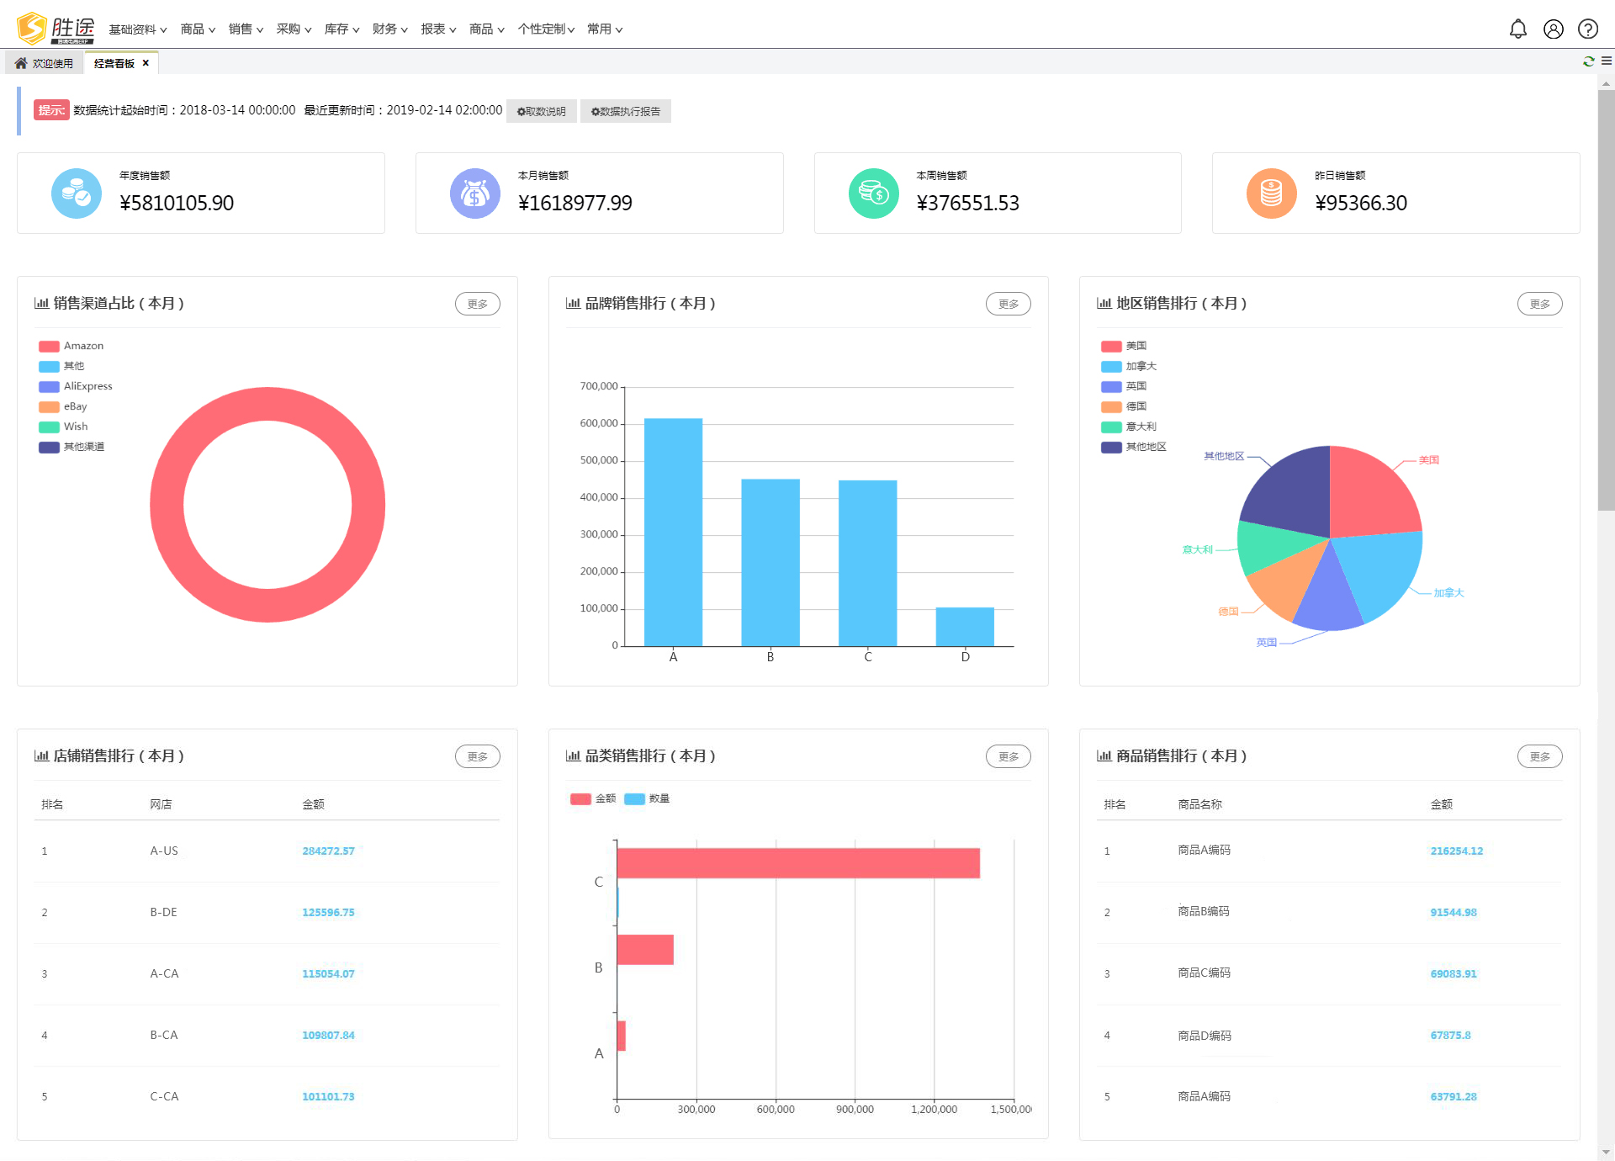The width and height of the screenshot is (1615, 1161).
Task: Open the 个性定制 dropdown
Action: point(545,29)
